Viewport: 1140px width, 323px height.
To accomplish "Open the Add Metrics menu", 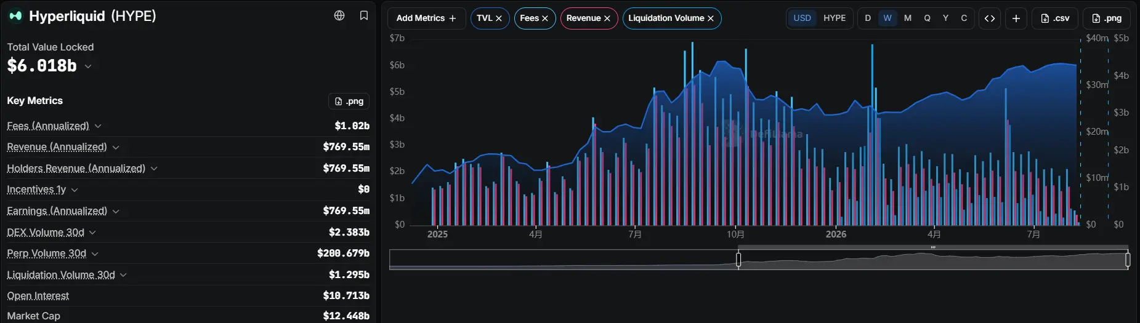I will (x=426, y=18).
